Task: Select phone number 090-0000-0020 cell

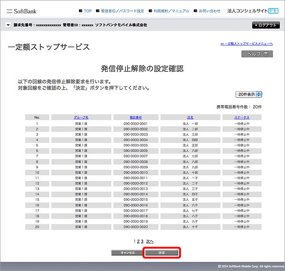Action: pos(135,227)
